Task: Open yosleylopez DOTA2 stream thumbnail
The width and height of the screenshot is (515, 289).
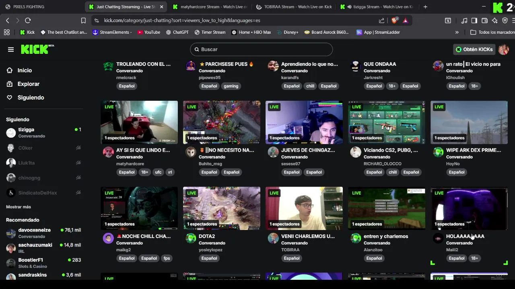Action: pyautogui.click(x=222, y=208)
